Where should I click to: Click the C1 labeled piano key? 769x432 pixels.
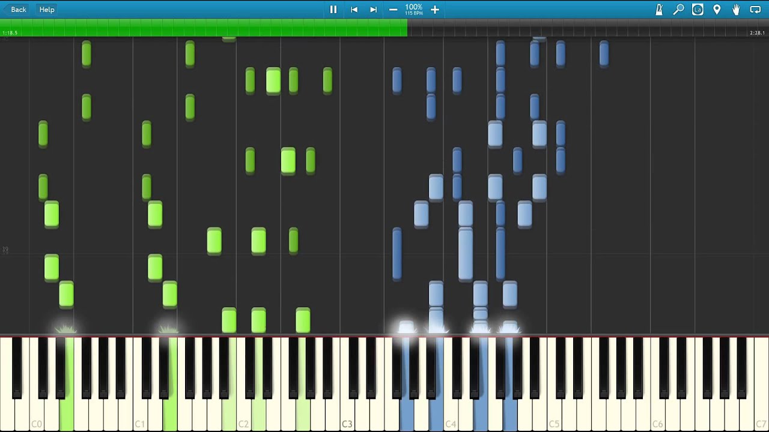point(140,414)
